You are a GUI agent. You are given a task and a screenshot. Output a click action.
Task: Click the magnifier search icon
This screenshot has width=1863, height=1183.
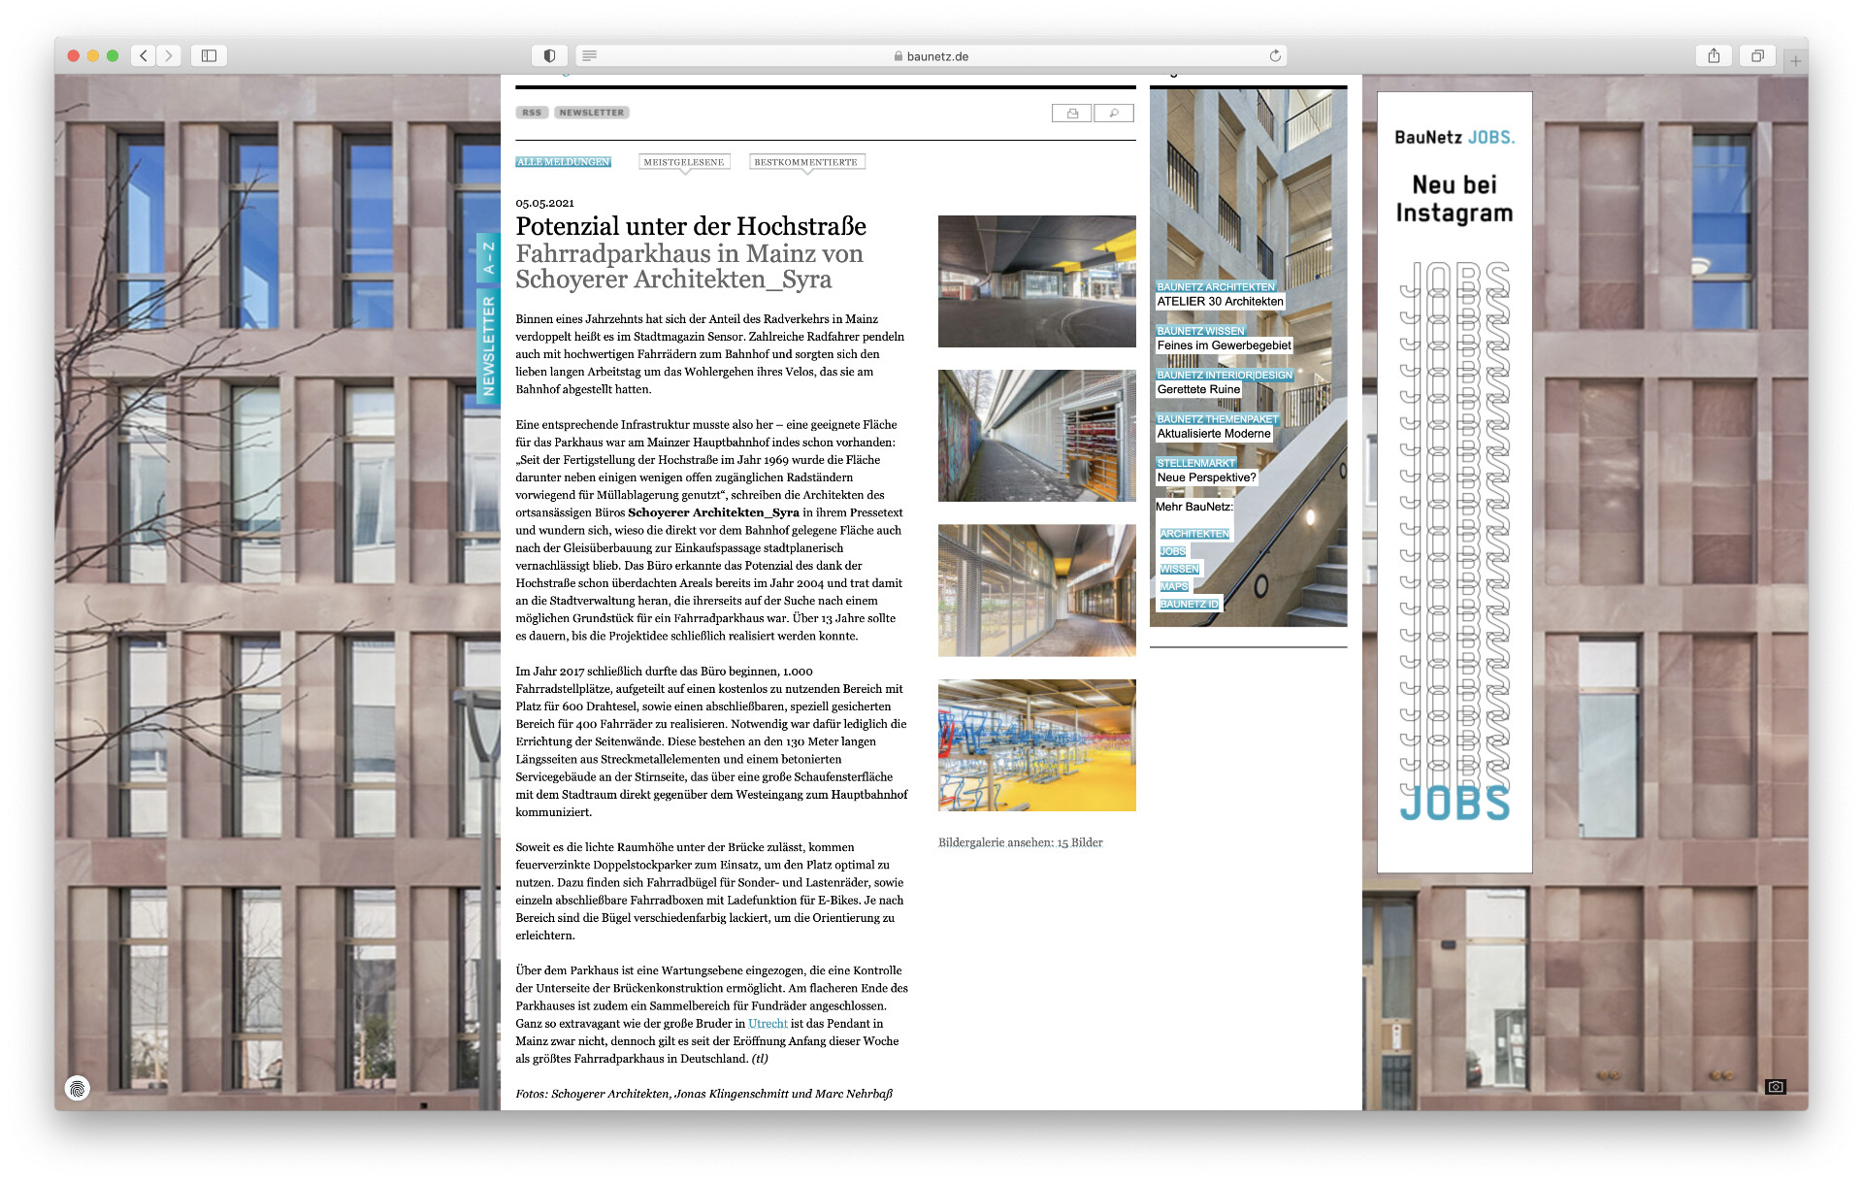tap(1114, 114)
